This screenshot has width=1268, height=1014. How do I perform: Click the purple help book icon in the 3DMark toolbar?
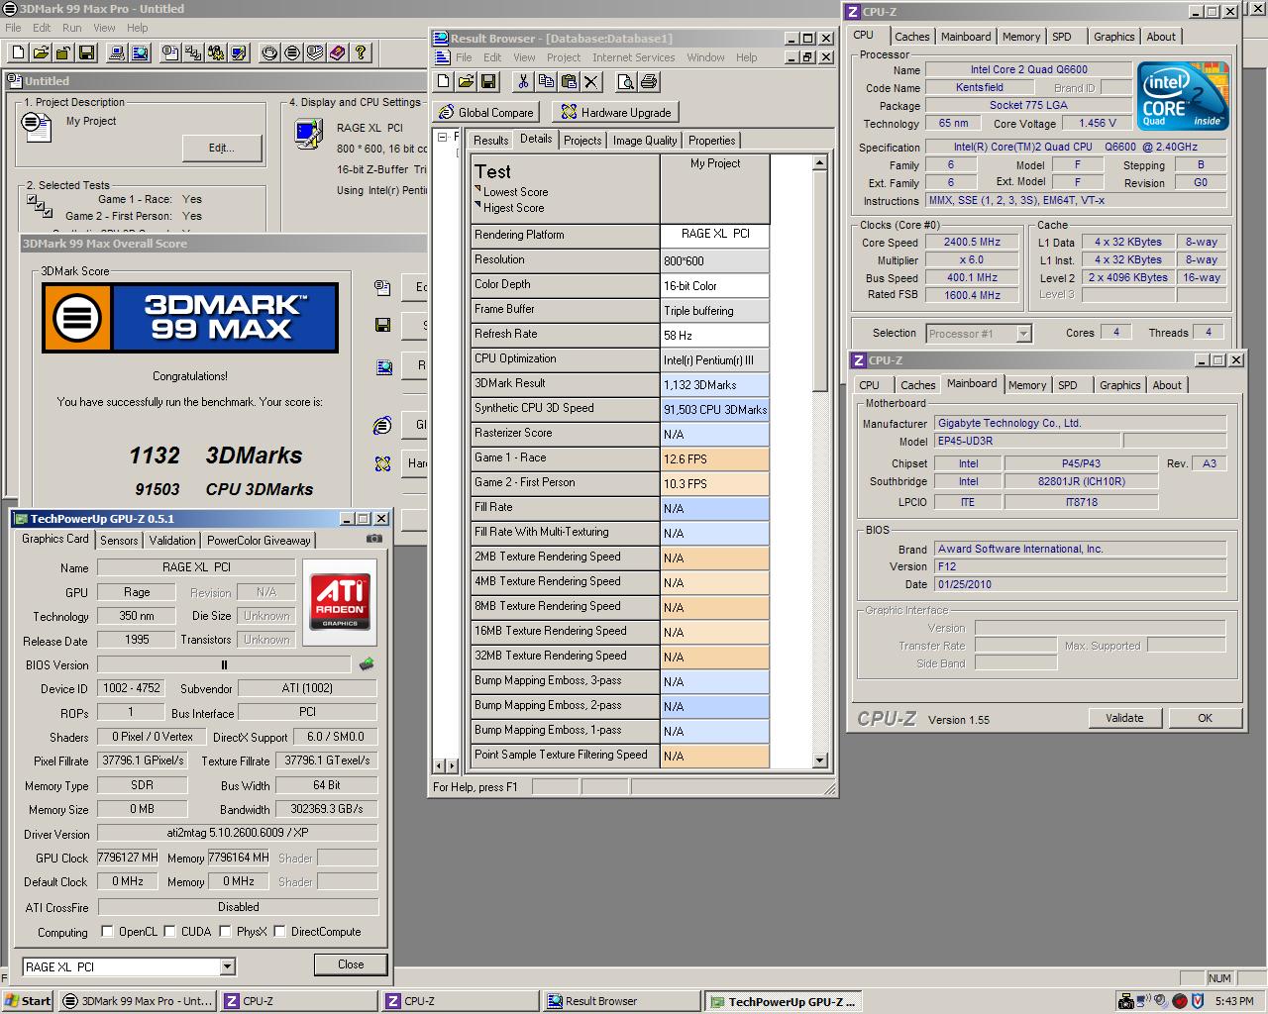click(x=338, y=52)
